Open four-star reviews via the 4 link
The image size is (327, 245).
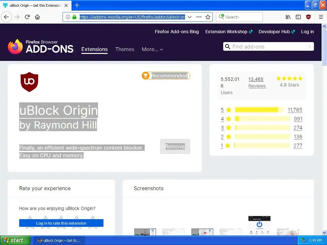click(x=222, y=119)
